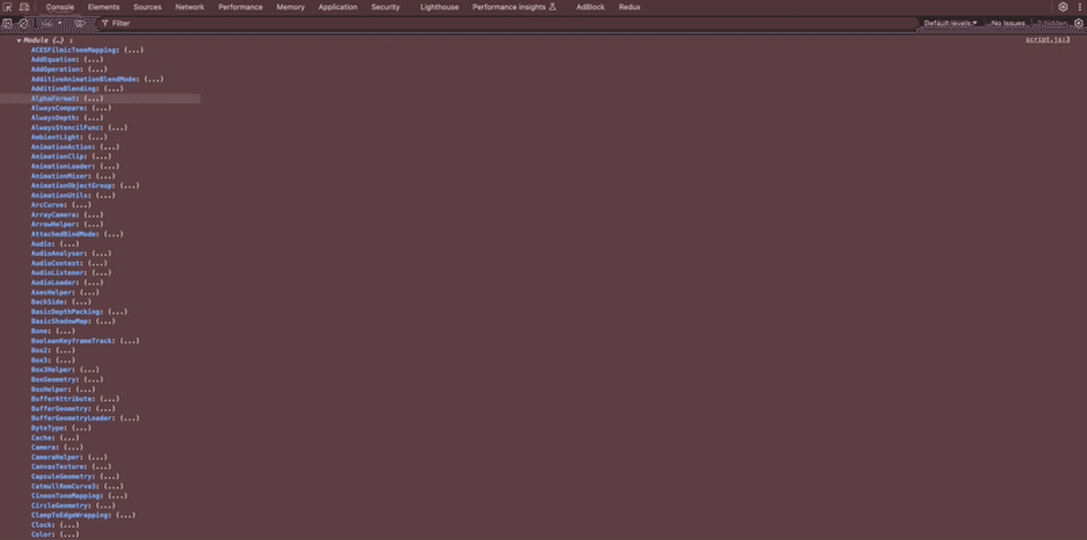Click the CameraHelper property

point(69,457)
